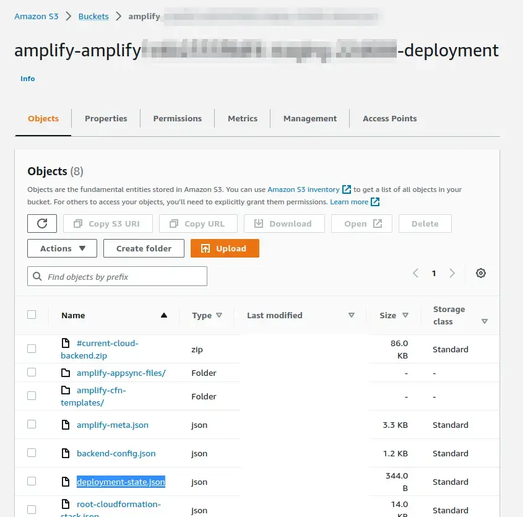Open amplify-meta.json object
The width and height of the screenshot is (523, 517).
[113, 425]
